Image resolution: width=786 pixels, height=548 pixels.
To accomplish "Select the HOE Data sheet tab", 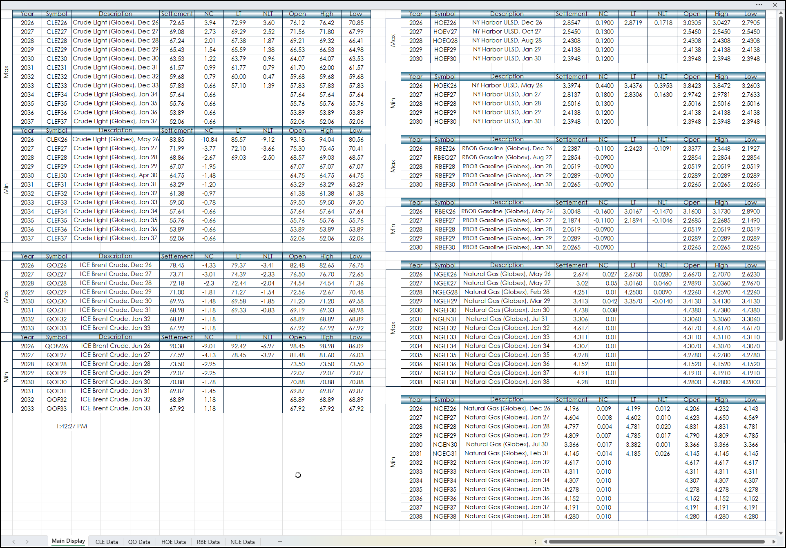I will pyautogui.click(x=173, y=542).
